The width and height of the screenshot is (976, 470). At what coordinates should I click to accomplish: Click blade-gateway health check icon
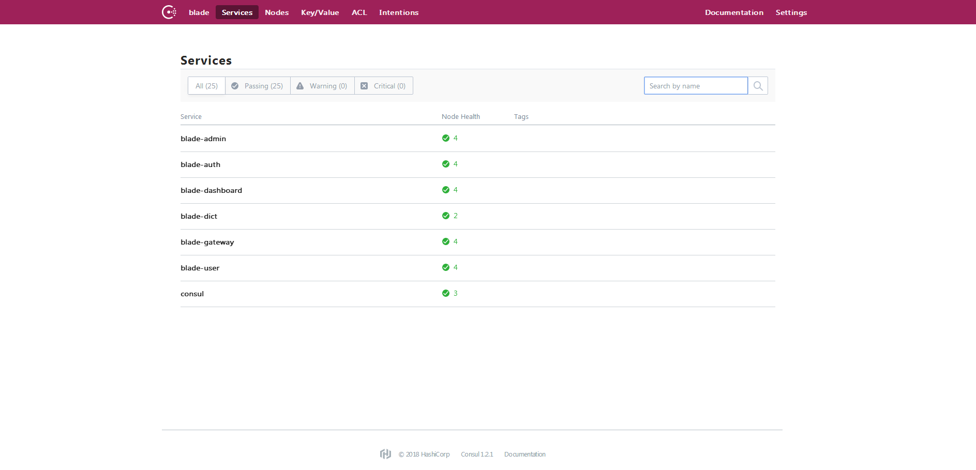tap(446, 241)
